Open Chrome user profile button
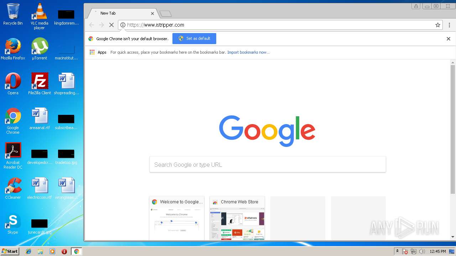Screen dimensions: 456x256 (416, 6)
